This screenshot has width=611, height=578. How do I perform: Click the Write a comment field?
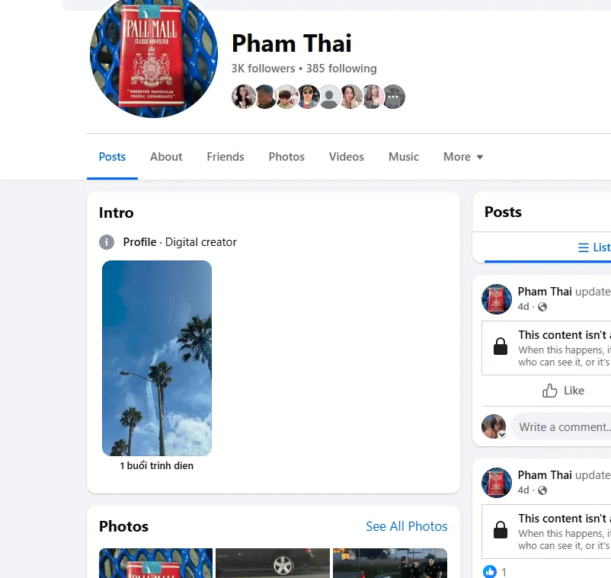tap(561, 427)
